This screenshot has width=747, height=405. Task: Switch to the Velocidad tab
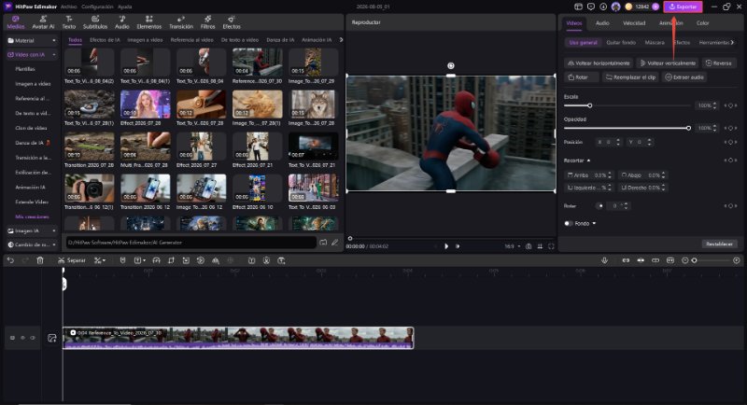click(x=634, y=22)
